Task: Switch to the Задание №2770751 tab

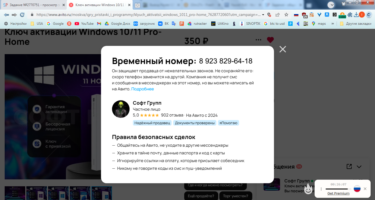Action: 34,5
